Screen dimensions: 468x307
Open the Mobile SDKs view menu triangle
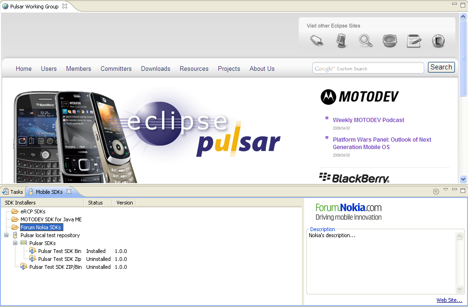[446, 189]
